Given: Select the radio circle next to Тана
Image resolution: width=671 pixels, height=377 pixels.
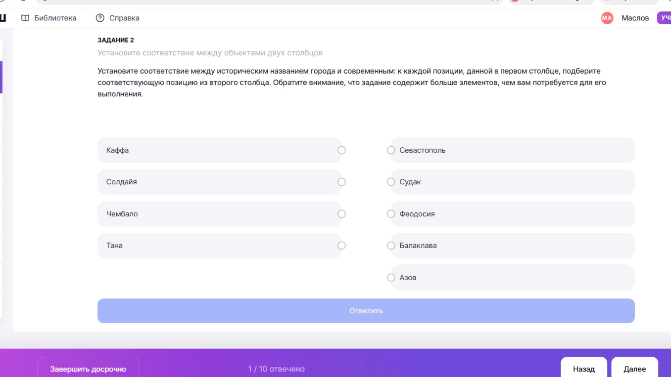Looking at the screenshot, I should [341, 246].
